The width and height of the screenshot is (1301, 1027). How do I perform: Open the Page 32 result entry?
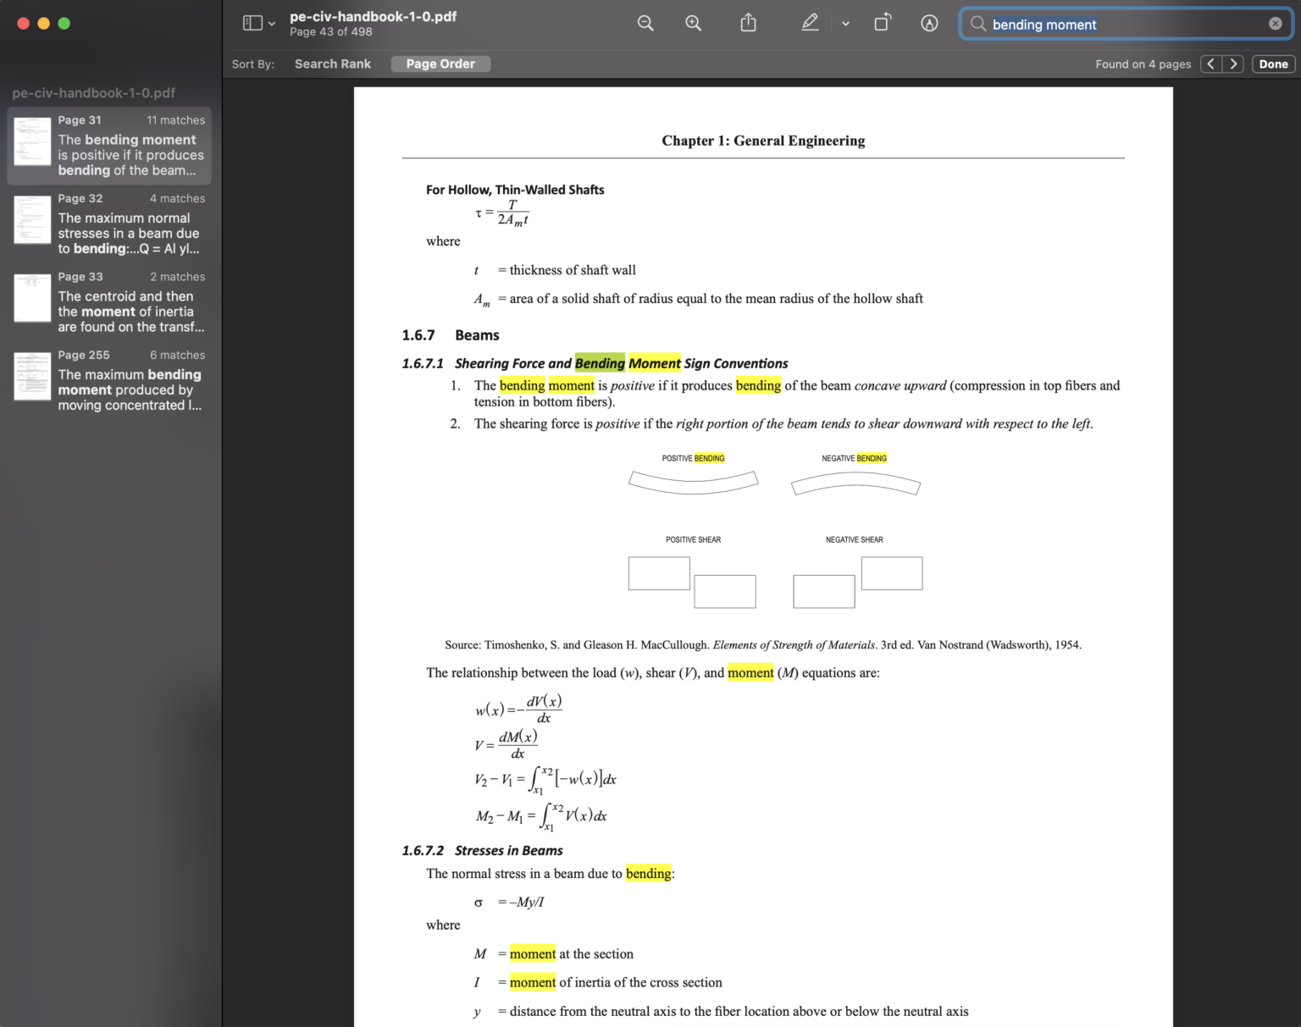(110, 223)
